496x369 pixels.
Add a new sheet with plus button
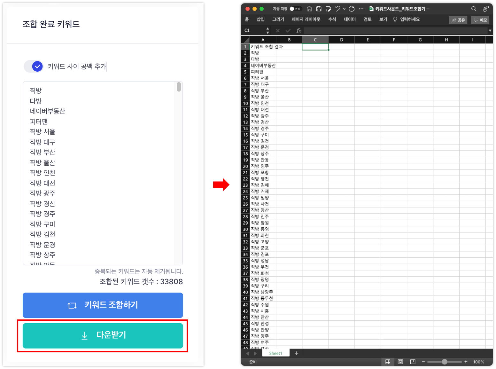296,353
